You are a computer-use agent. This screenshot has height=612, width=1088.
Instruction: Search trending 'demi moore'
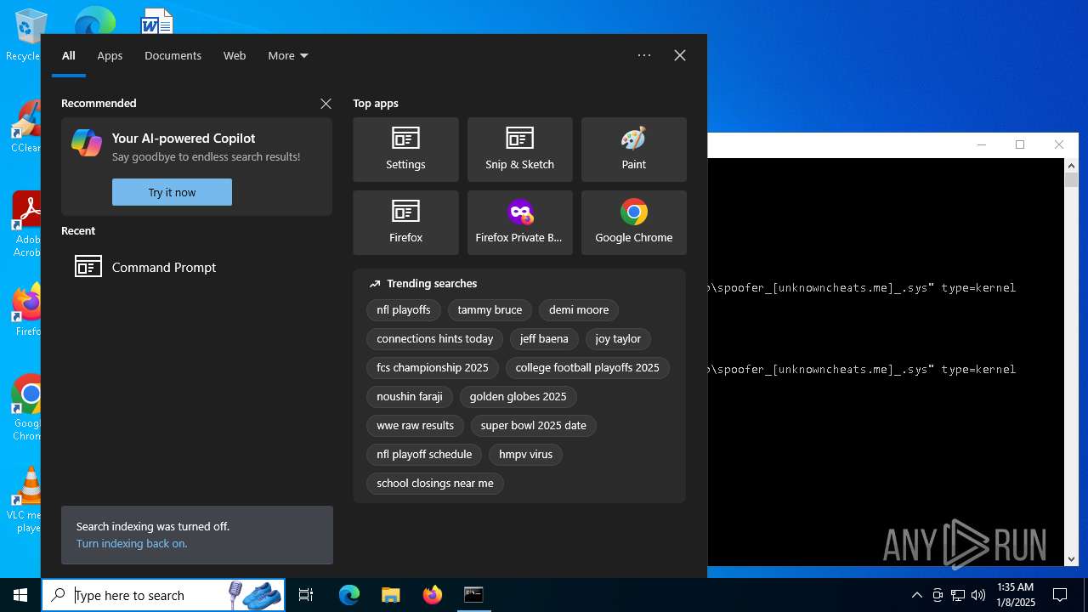[579, 310]
